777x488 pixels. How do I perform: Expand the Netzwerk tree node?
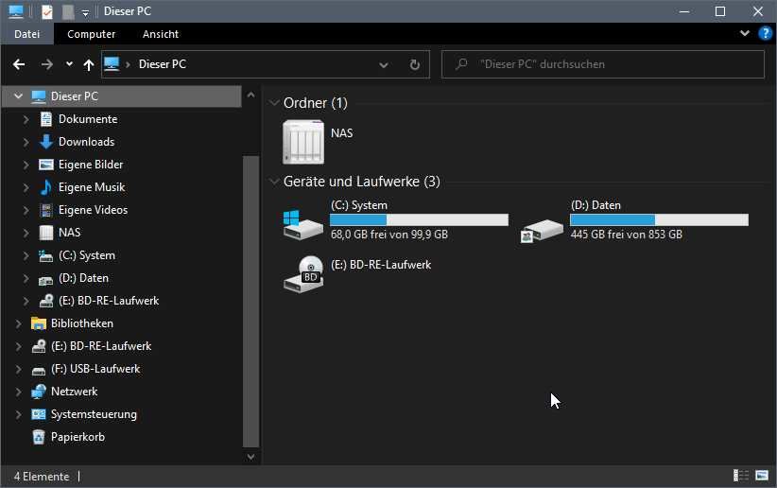point(18,392)
